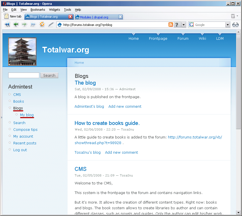Click the question mark icon in address bar
The height and width of the screenshot is (216, 242).
[177, 25]
